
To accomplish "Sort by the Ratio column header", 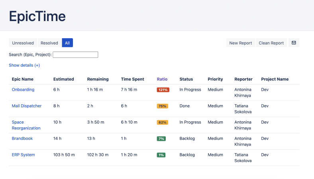I will pyautogui.click(x=162, y=79).
